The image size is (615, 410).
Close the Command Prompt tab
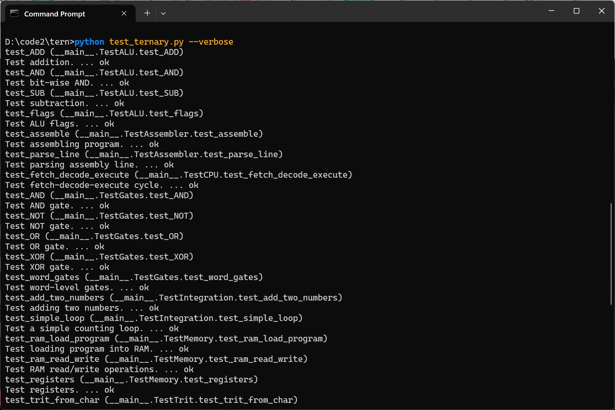(x=124, y=13)
